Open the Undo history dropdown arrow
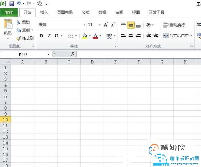 tap(23, 4)
